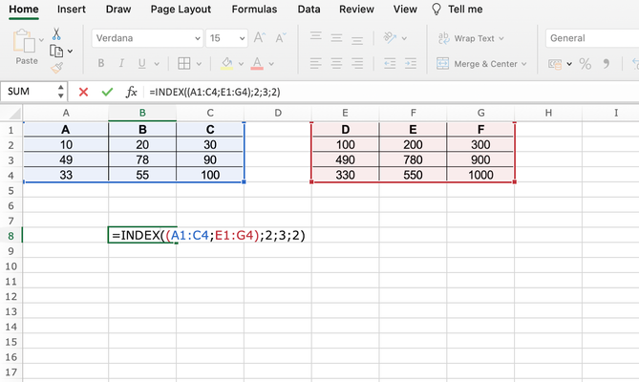Click the Format Painter brush icon
The width and height of the screenshot is (639, 382).
tap(56, 67)
